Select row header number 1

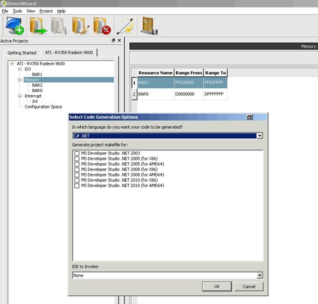tap(134, 83)
